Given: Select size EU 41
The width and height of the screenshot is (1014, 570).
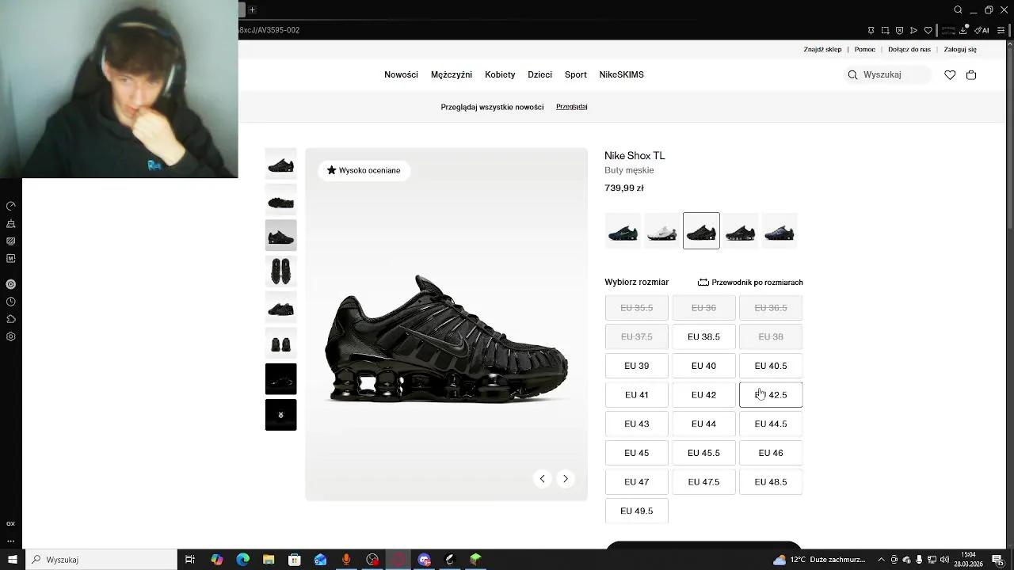Looking at the screenshot, I should 636,394.
